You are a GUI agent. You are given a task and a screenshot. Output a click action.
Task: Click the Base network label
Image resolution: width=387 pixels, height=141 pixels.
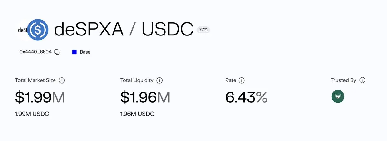point(85,52)
